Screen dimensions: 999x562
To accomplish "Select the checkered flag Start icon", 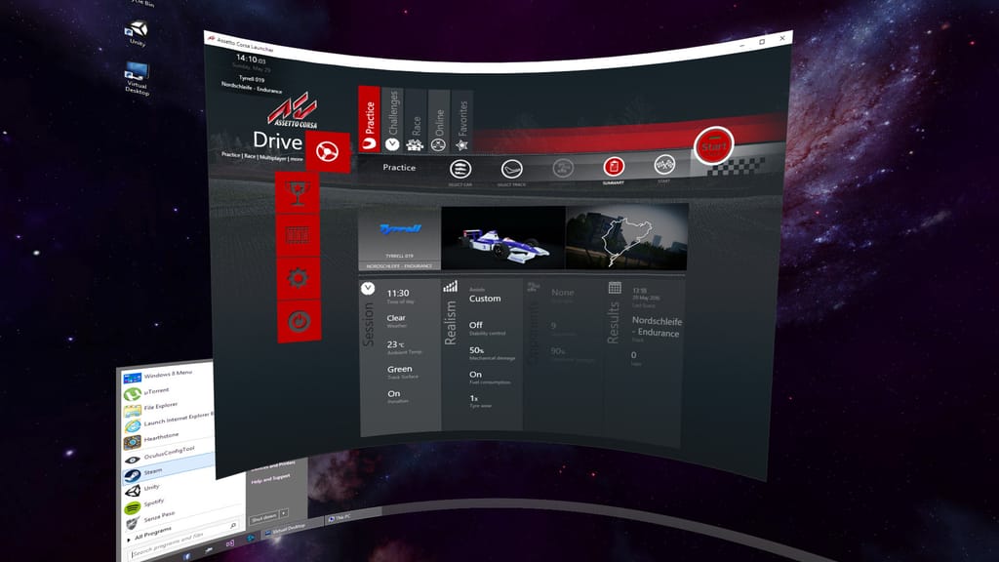I will coord(664,166).
